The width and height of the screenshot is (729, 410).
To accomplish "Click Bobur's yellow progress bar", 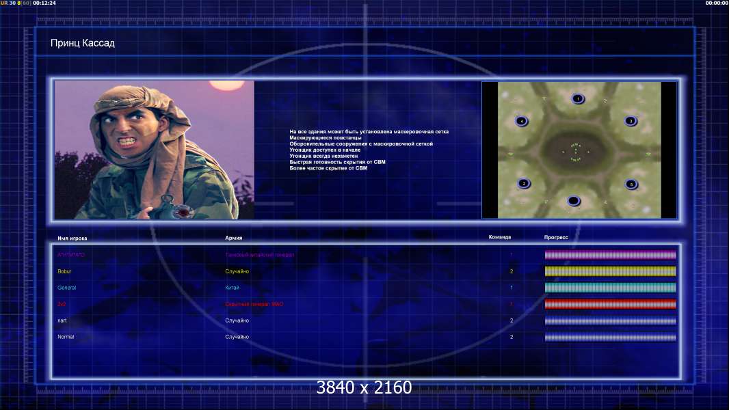I will [610, 271].
